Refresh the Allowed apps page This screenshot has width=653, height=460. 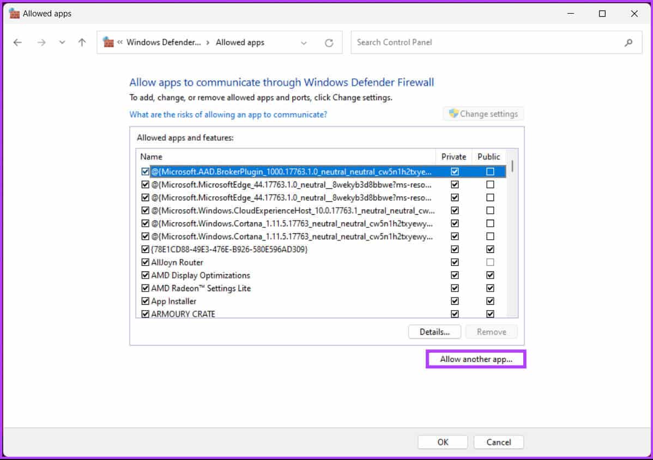[329, 43]
